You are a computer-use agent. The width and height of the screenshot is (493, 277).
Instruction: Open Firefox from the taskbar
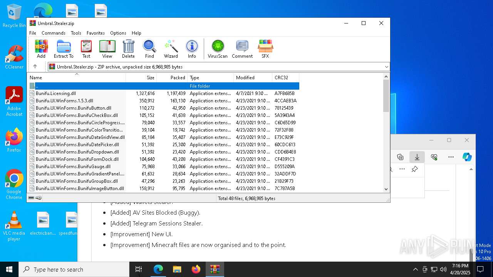coord(196,269)
